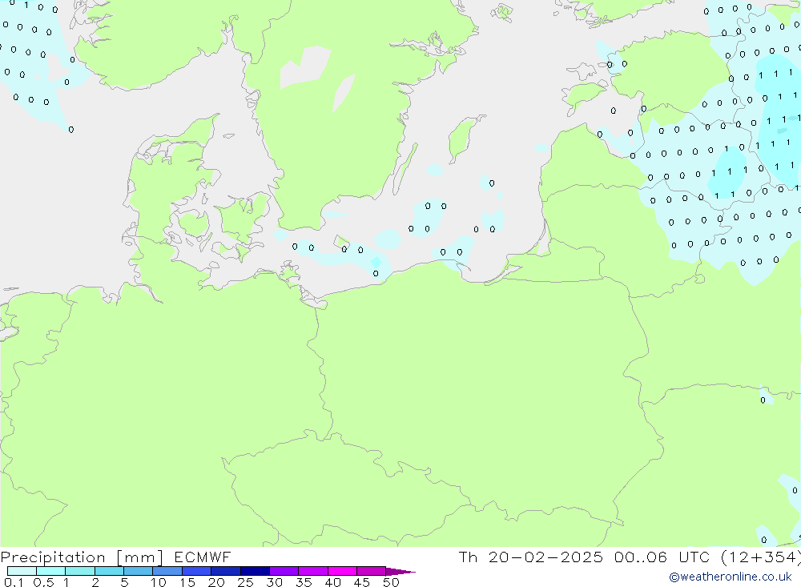Image resolution: width=801 pixels, height=587 pixels.
Task: Pick the 0.1–0.5 mm legend color swatch
Action: (x=22, y=571)
